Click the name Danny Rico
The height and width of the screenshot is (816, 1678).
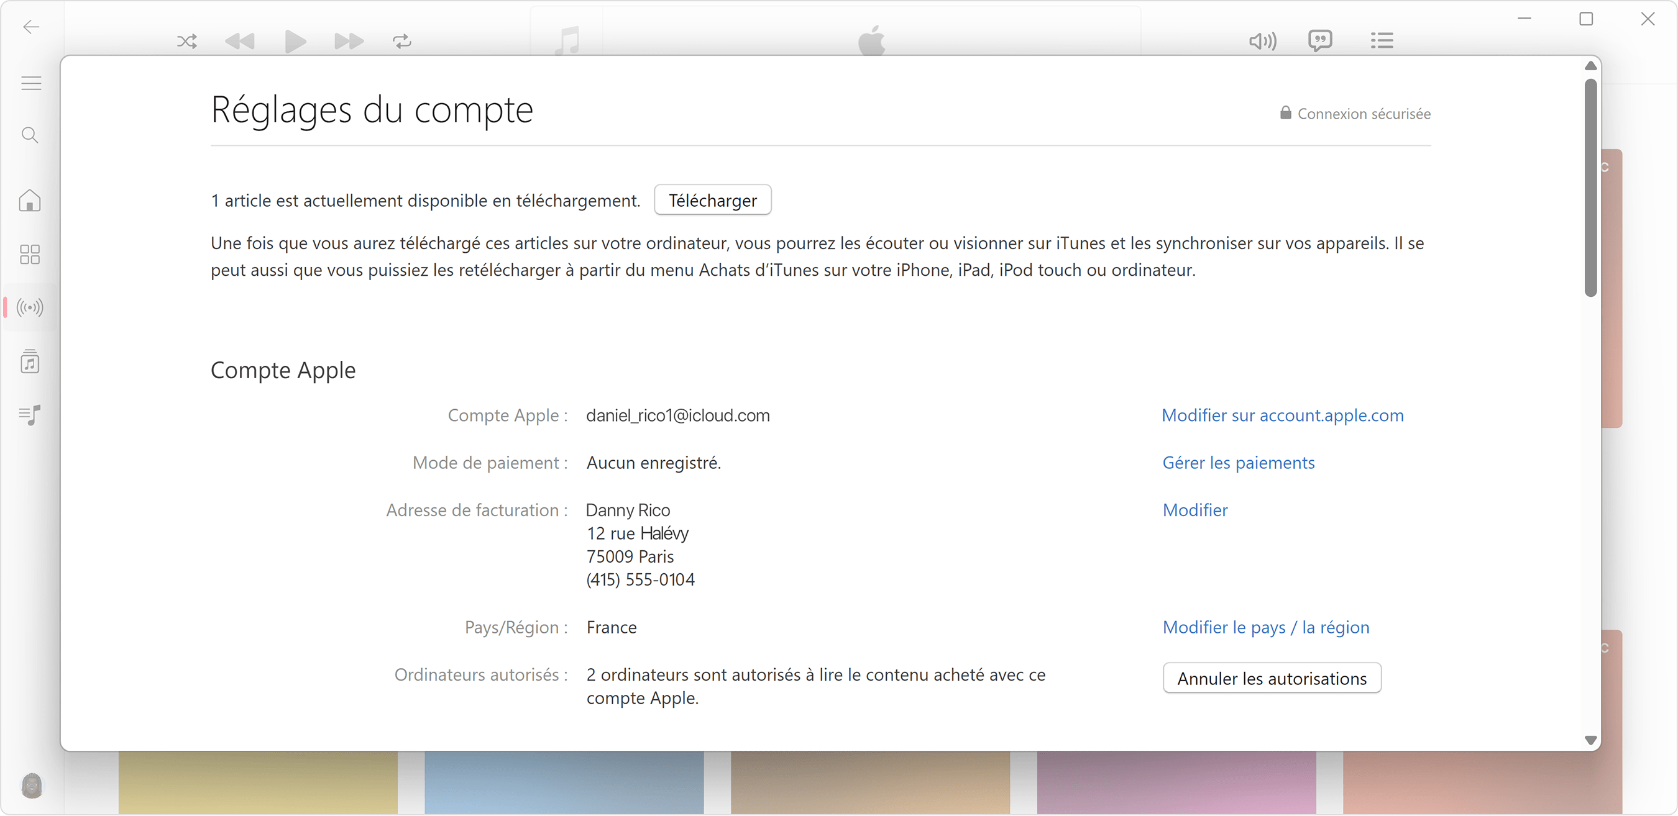[628, 510]
